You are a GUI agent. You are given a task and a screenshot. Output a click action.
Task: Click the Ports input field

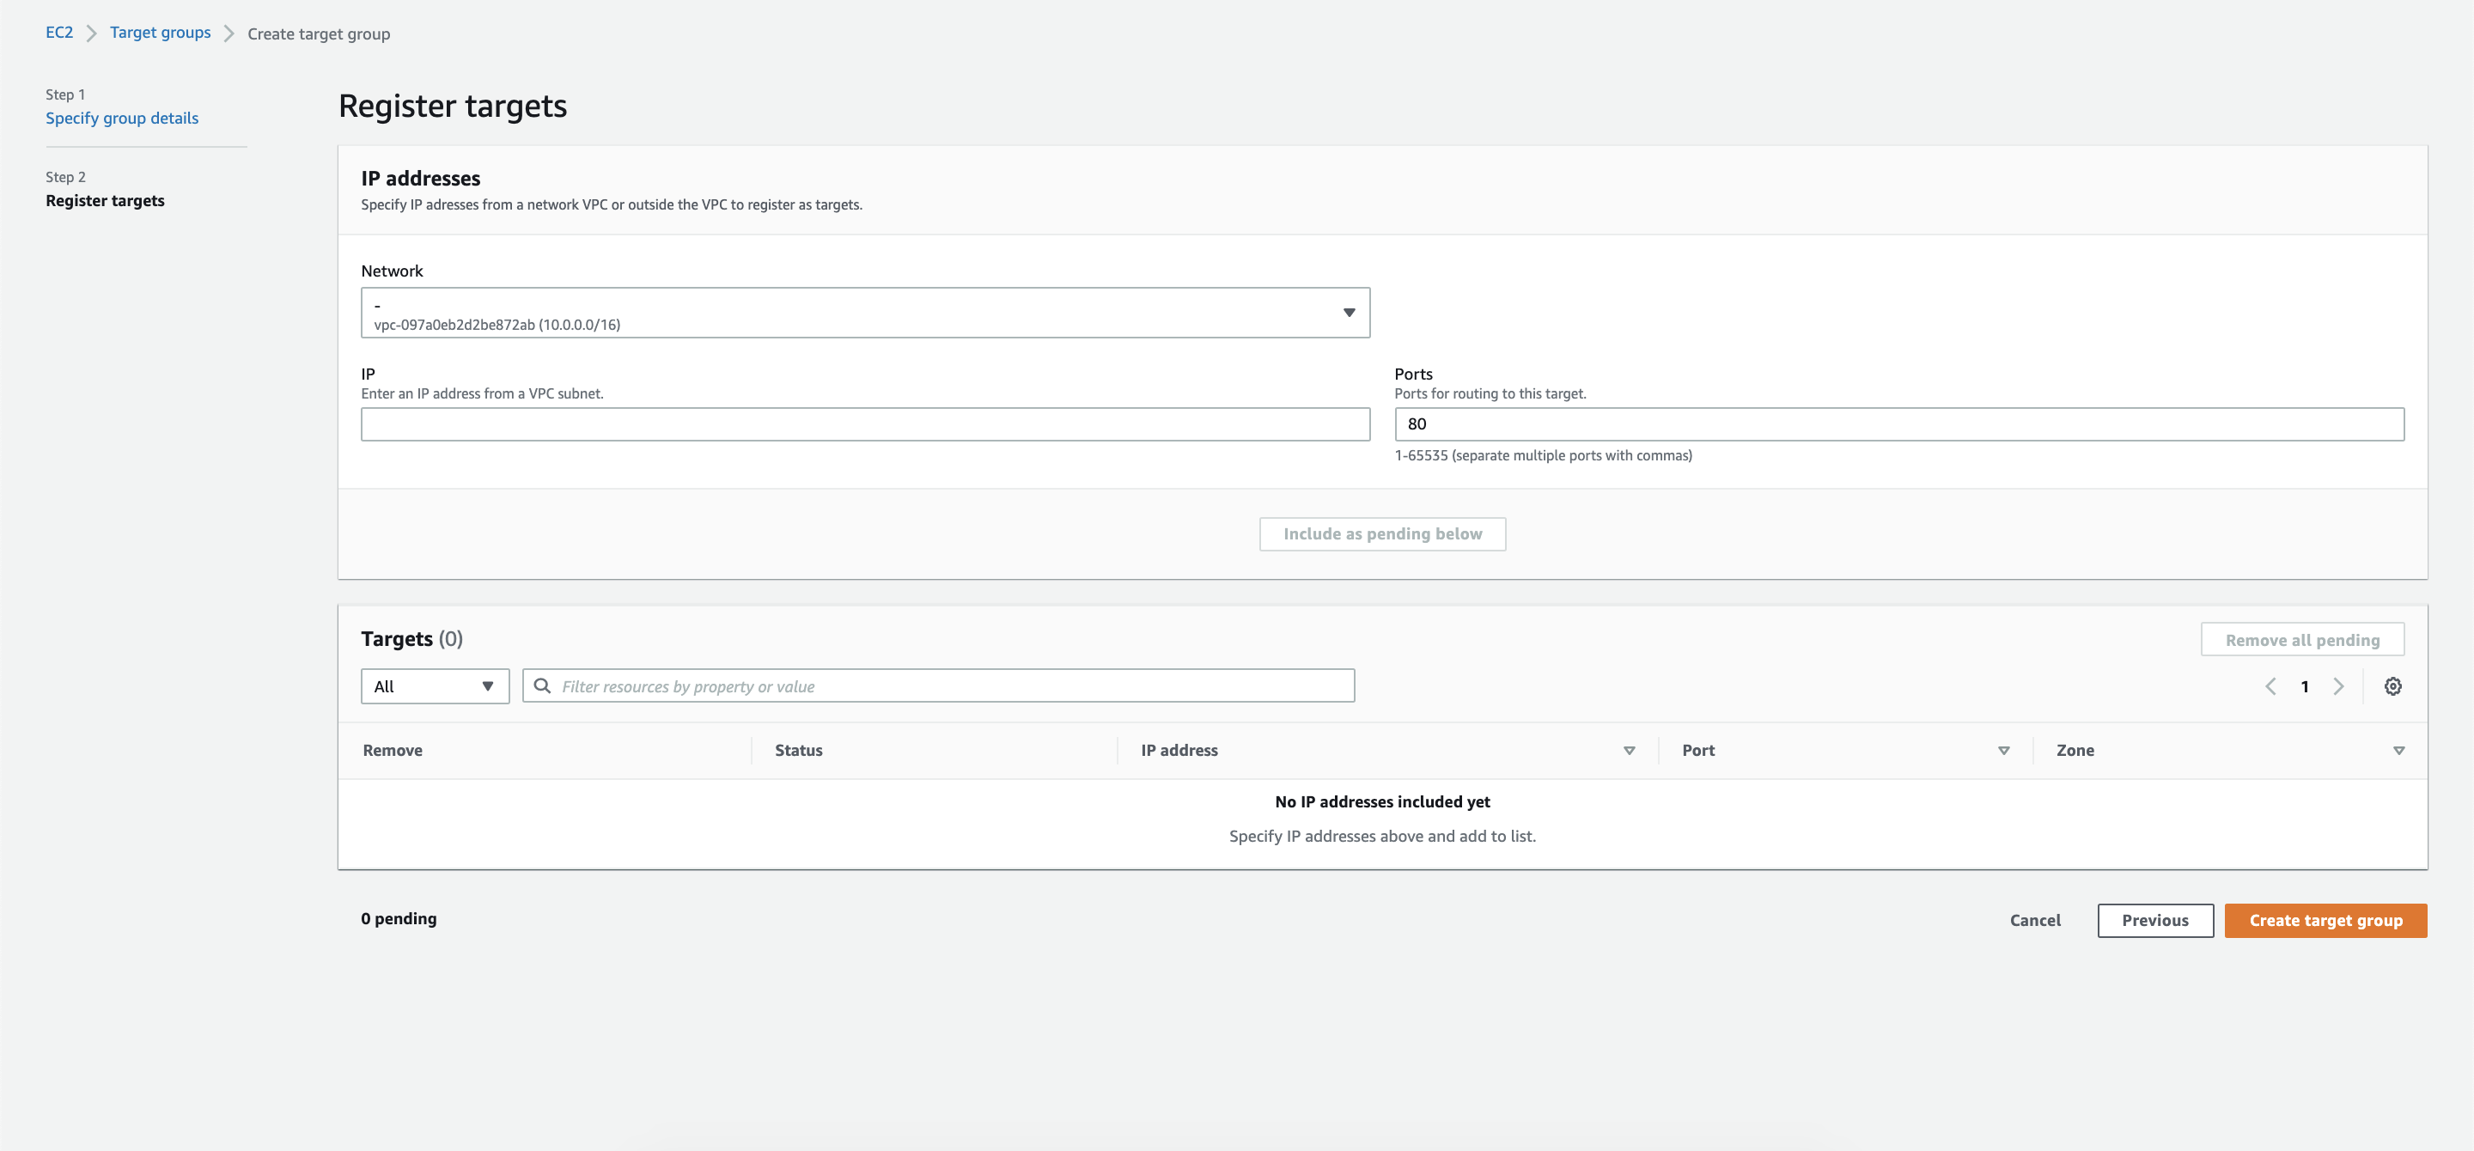click(x=1898, y=424)
